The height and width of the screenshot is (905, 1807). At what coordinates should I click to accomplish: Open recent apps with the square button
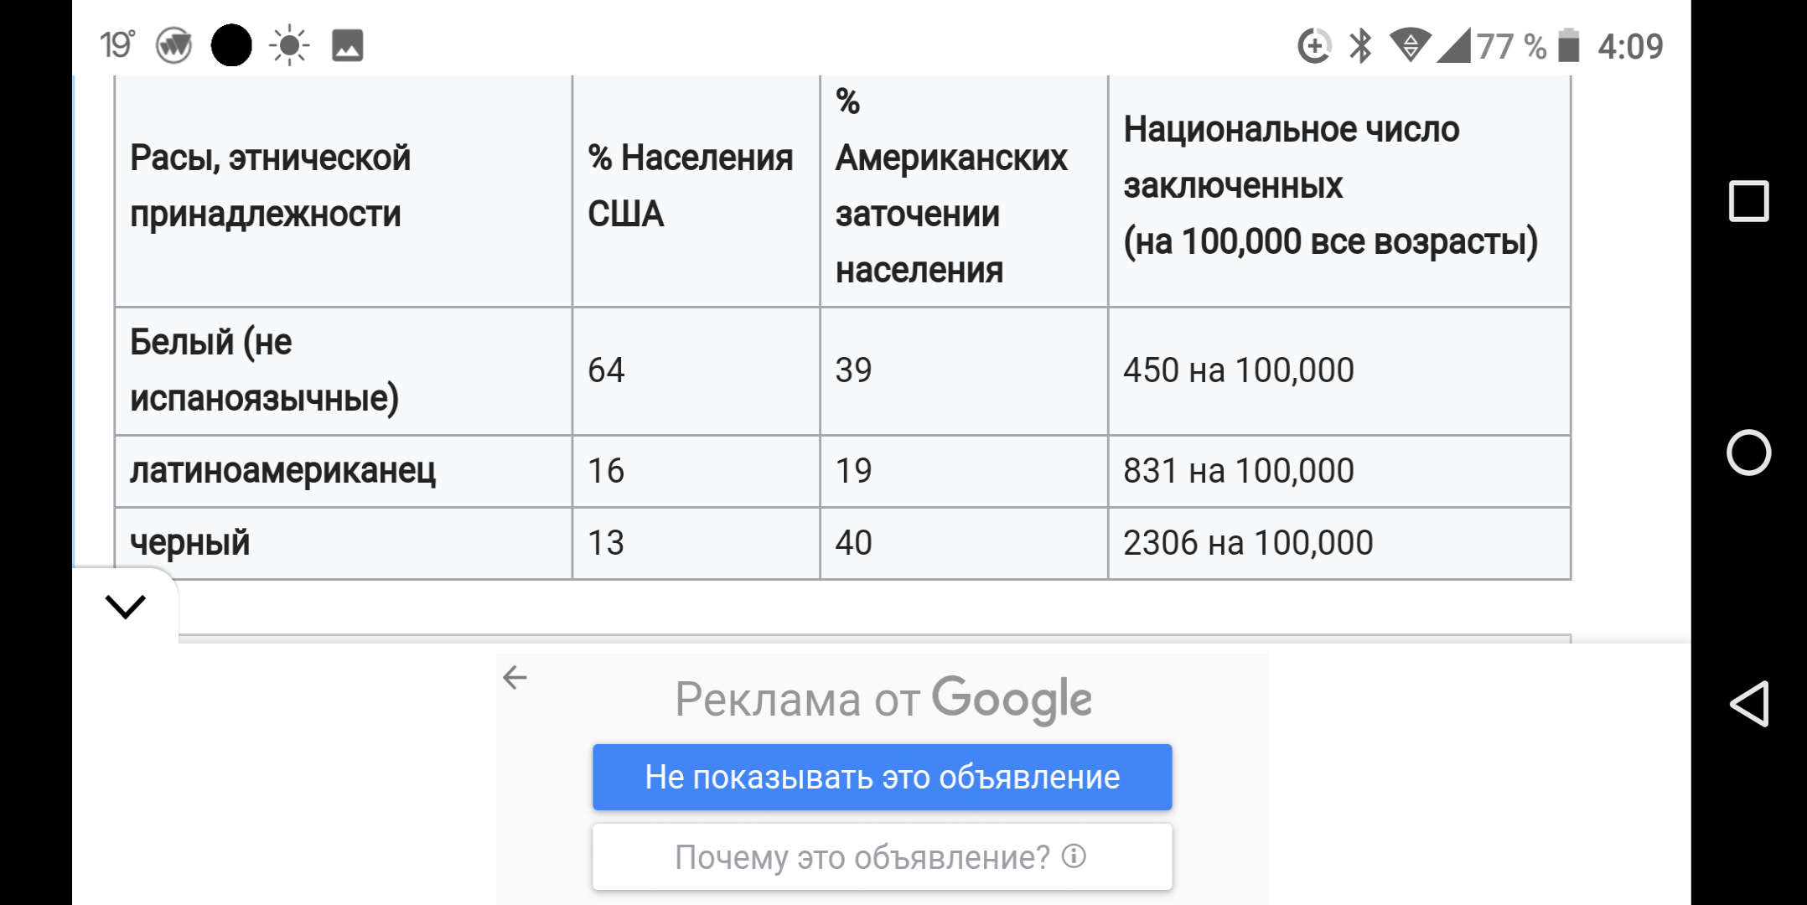(1749, 201)
